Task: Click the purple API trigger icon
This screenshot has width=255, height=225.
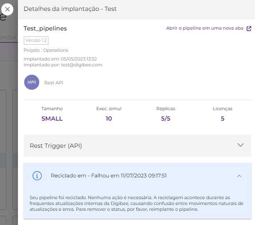Action: [x=32, y=83]
